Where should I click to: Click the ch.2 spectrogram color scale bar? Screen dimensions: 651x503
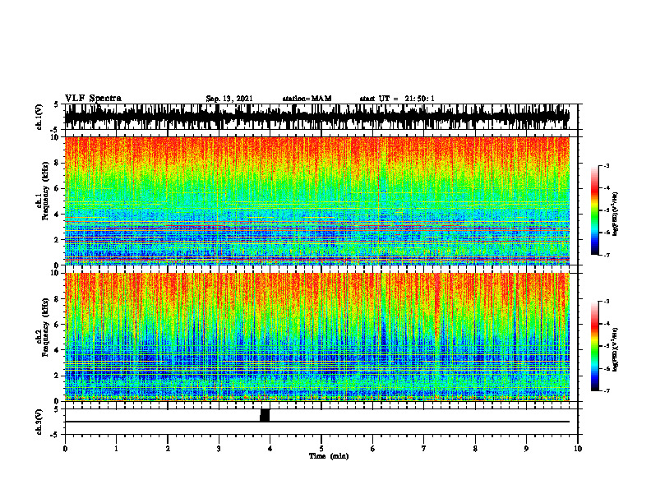(594, 346)
